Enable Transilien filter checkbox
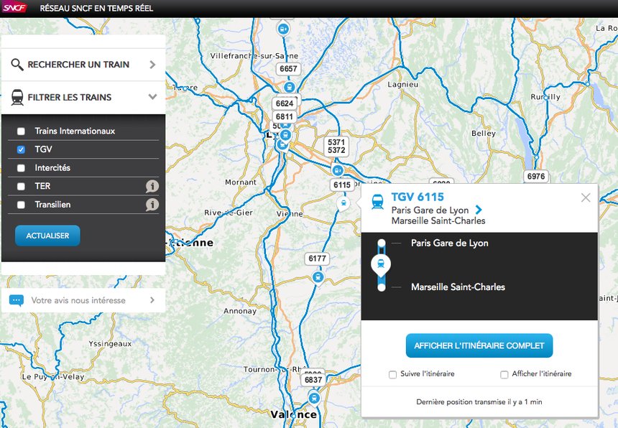 coord(21,205)
